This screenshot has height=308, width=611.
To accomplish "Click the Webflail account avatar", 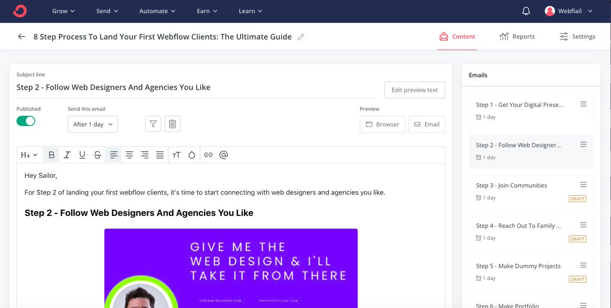I will click(x=549, y=11).
